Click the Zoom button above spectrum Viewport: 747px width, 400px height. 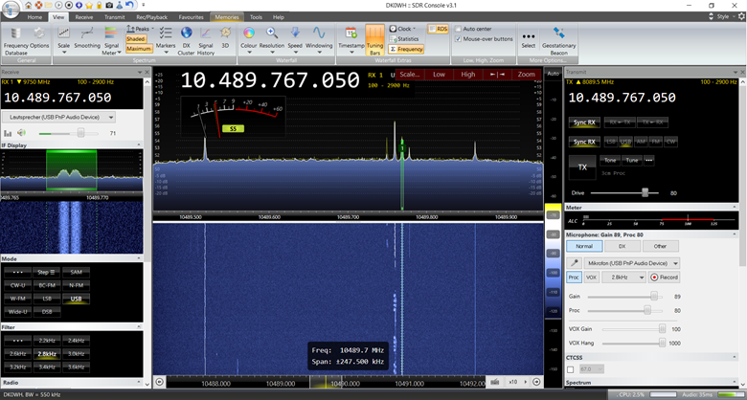click(x=526, y=75)
